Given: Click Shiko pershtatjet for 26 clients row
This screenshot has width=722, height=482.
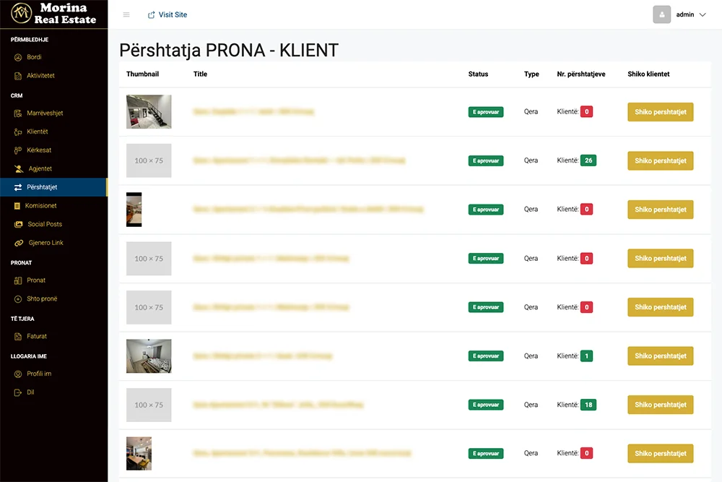Looking at the screenshot, I should click(660, 160).
